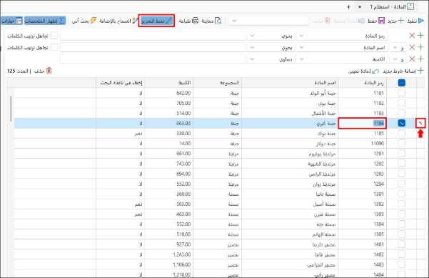Print the results with طباعة
Image resolution: width=429 pixels, height=278 pixels.
point(188,21)
